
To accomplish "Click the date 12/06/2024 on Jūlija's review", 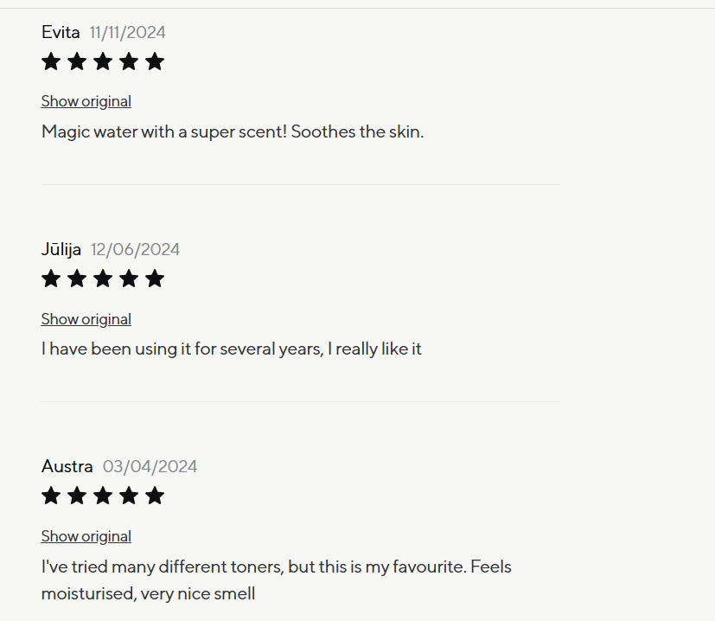I will coord(136,250).
